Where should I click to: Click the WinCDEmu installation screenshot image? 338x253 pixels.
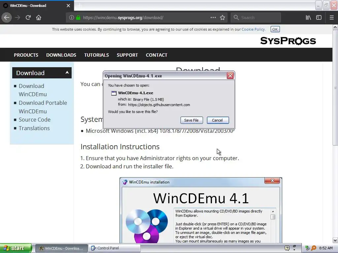(x=201, y=211)
